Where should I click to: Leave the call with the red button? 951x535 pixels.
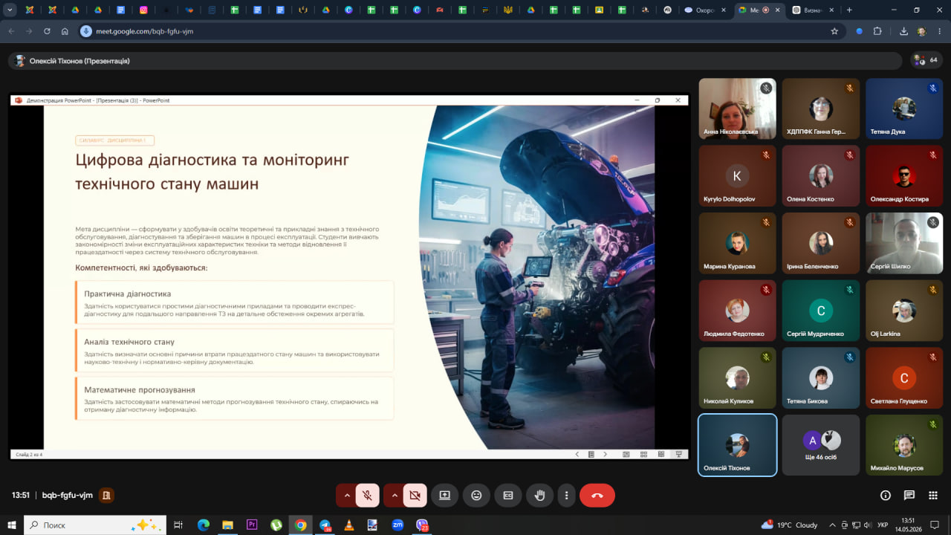[x=597, y=495]
